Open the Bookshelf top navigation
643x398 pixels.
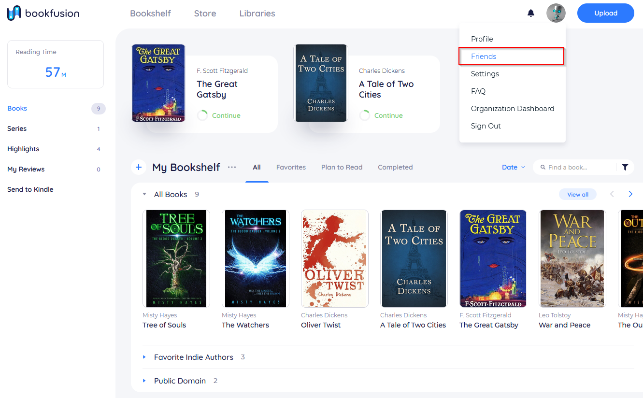pos(150,14)
